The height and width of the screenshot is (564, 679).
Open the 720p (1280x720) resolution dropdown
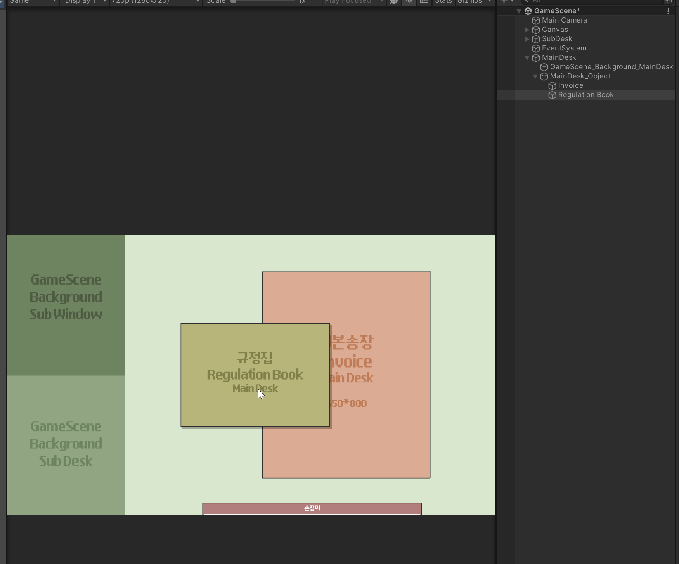[x=156, y=2]
